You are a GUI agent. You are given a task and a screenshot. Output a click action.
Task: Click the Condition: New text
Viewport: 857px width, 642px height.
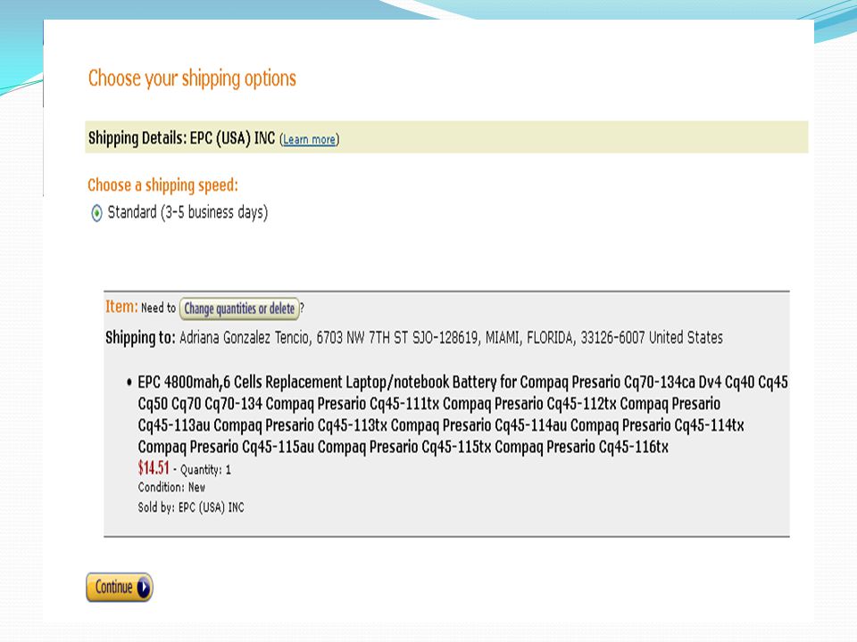171,487
